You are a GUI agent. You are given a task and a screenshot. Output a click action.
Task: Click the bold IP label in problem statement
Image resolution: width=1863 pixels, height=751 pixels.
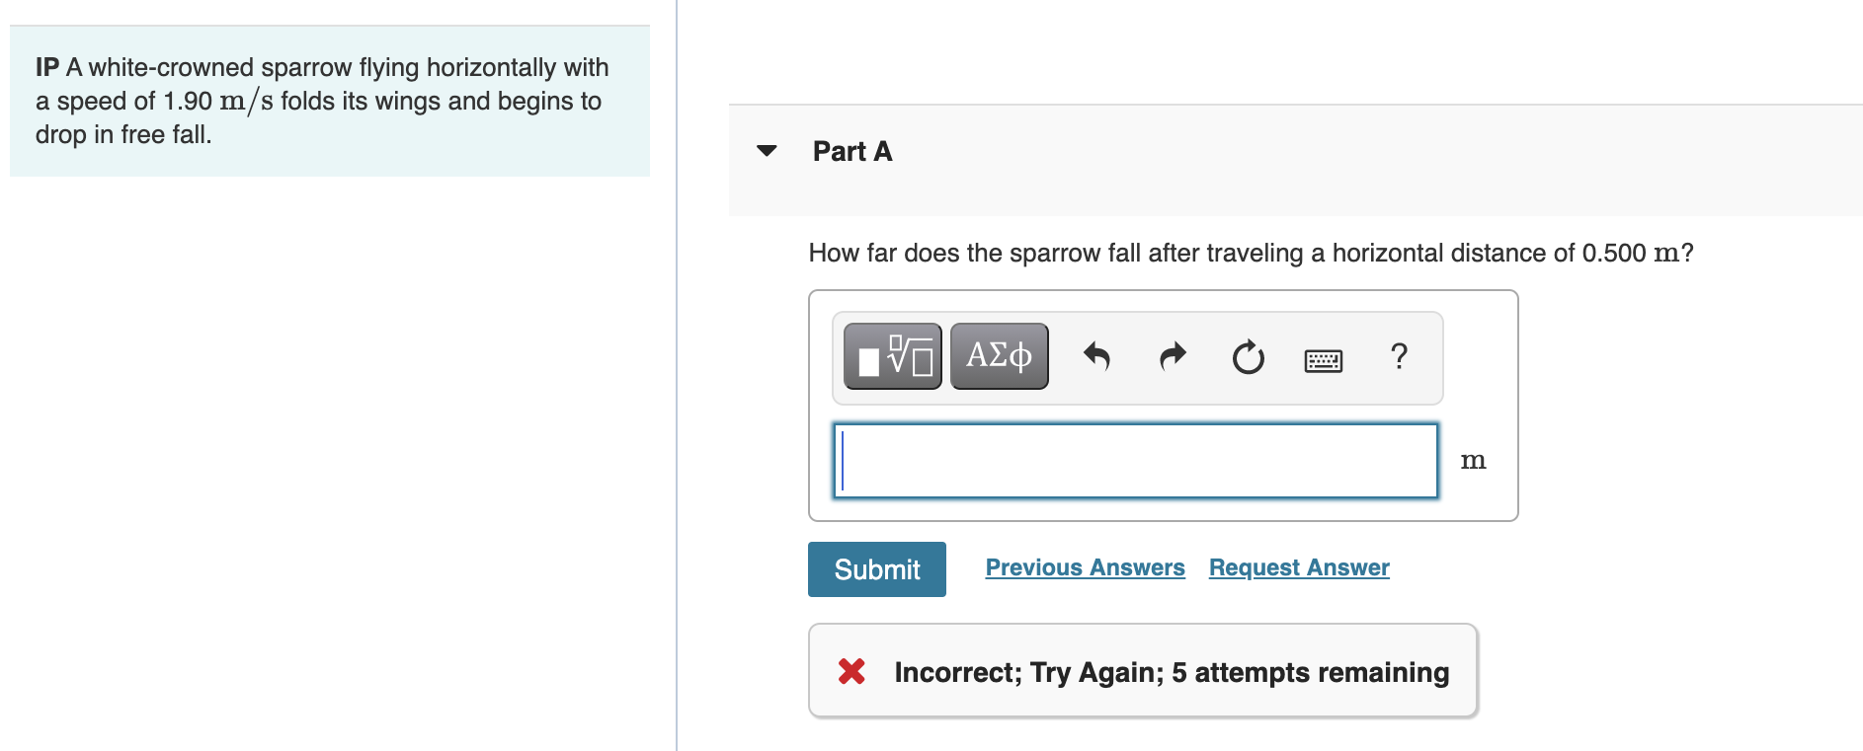coord(47,67)
